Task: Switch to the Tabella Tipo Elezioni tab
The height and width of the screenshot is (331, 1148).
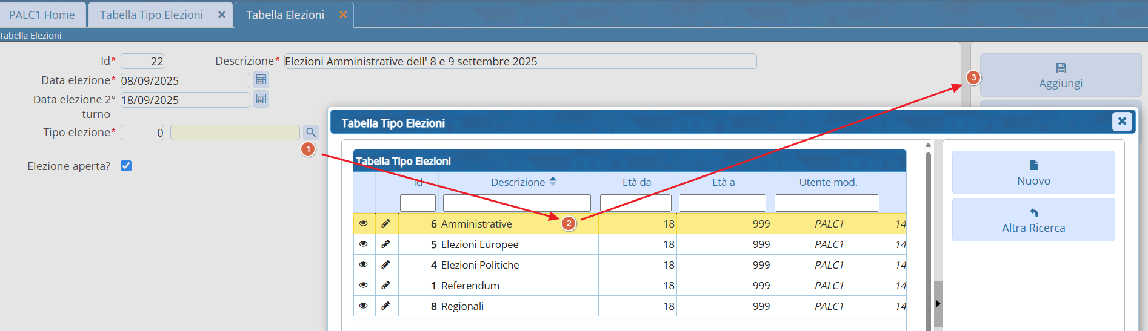Action: click(x=152, y=15)
